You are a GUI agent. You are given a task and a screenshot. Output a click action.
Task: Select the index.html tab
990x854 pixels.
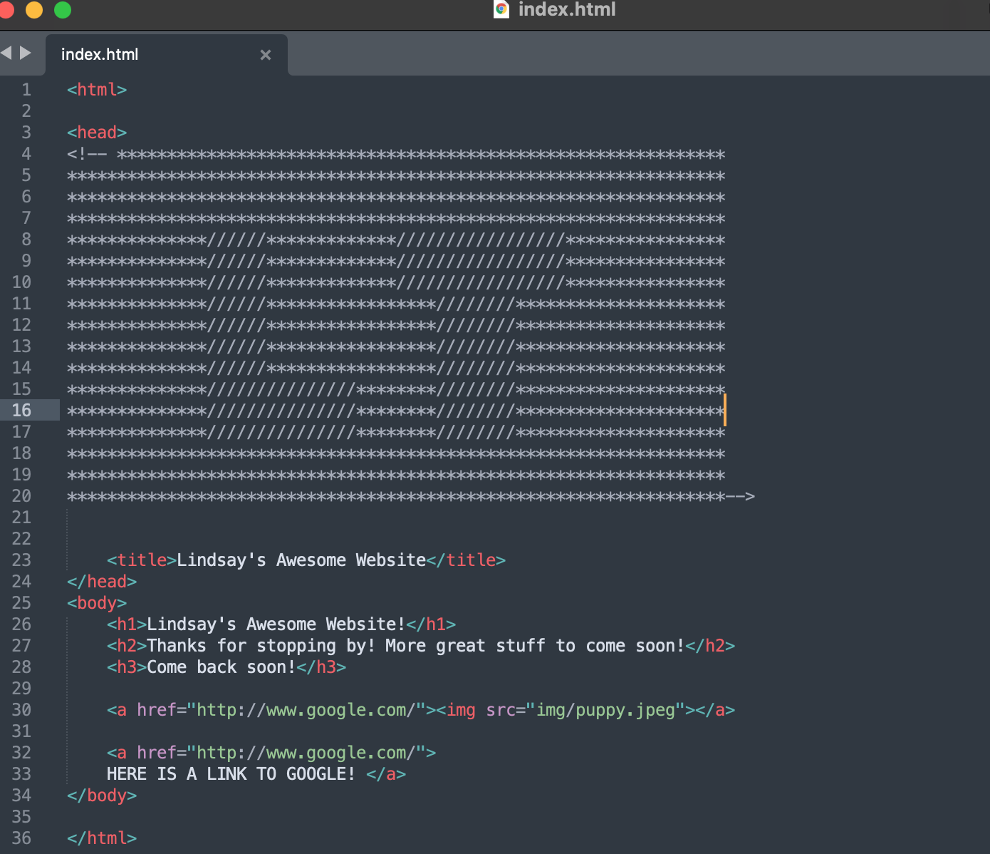pyautogui.click(x=100, y=55)
